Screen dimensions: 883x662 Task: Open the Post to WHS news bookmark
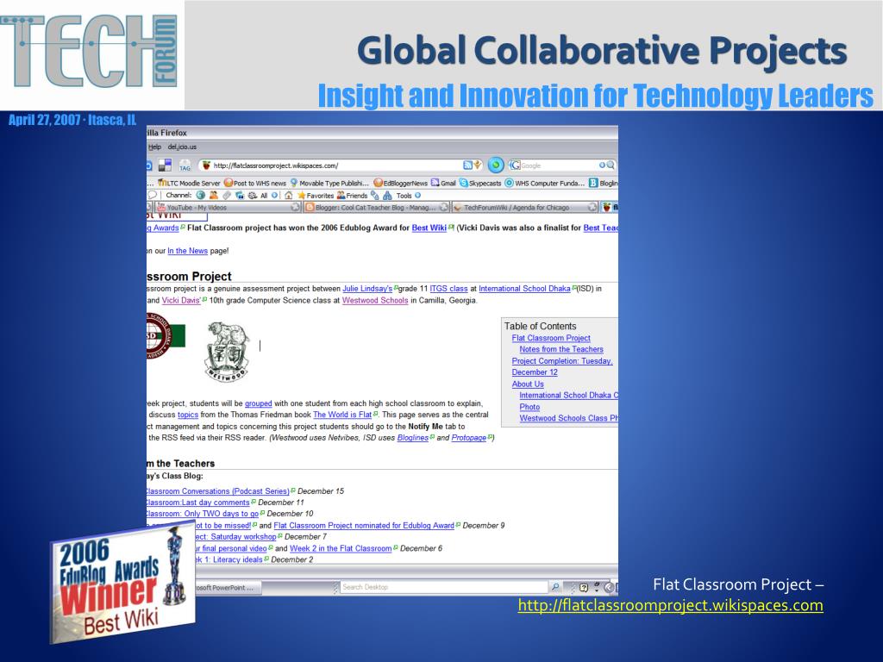click(255, 183)
